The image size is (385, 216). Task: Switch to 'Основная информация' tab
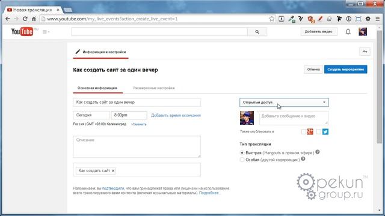point(97,88)
